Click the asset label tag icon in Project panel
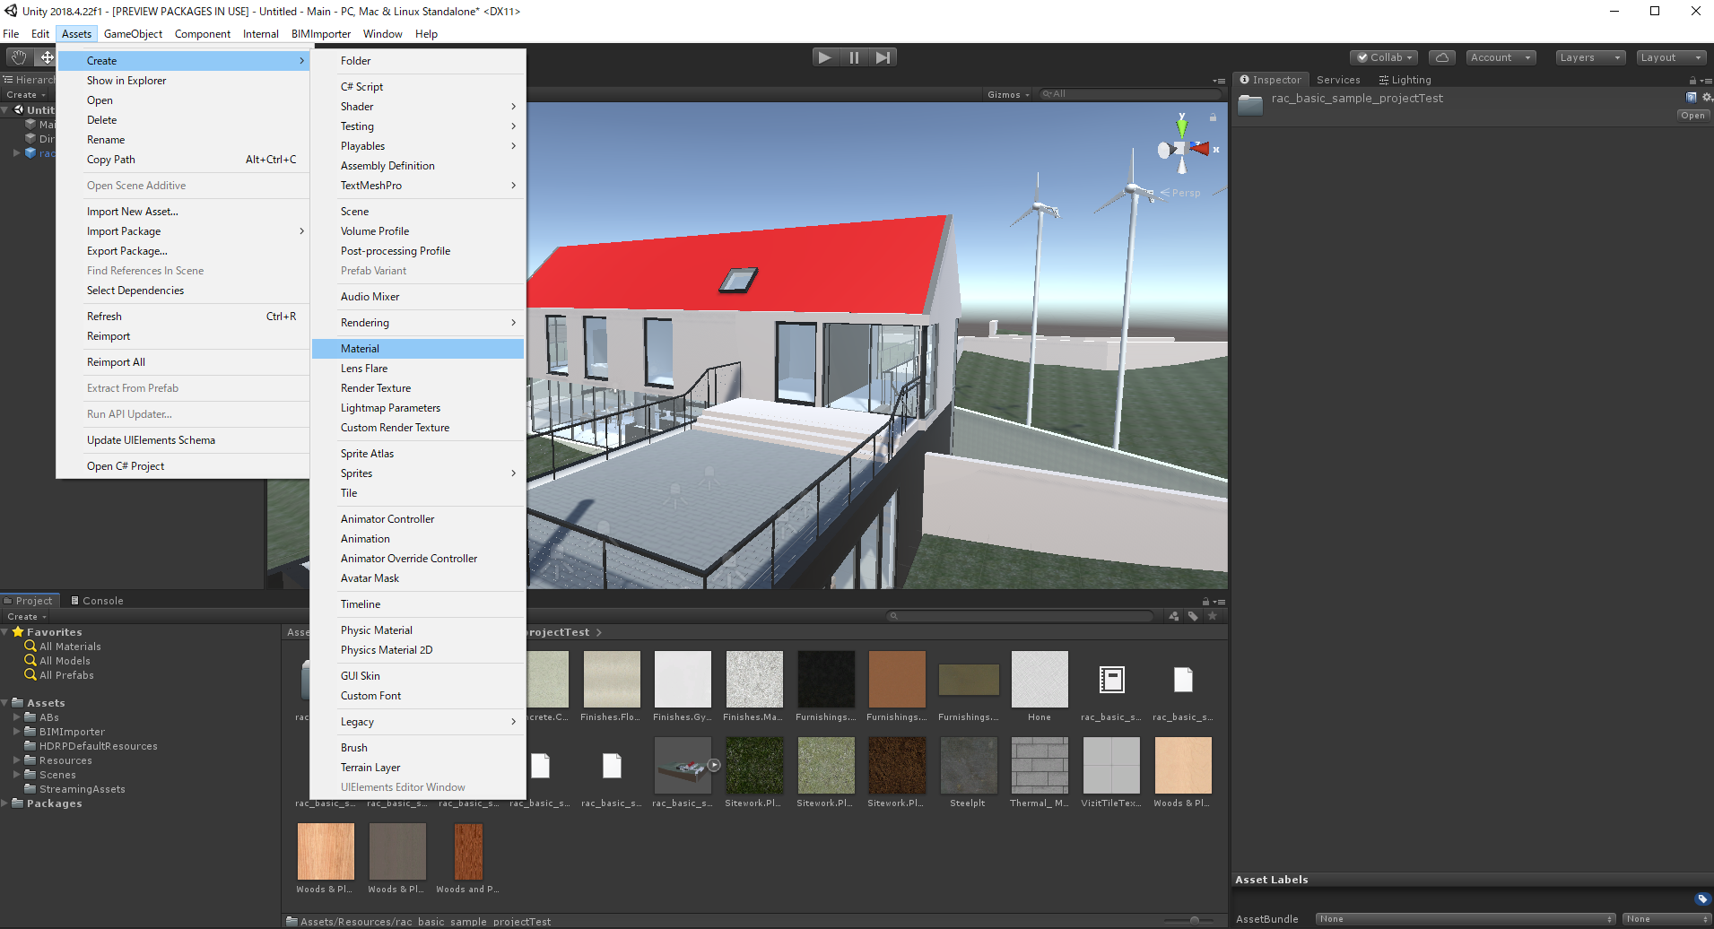 [x=1193, y=616]
